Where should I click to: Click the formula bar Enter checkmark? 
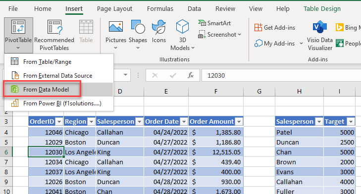(173, 75)
